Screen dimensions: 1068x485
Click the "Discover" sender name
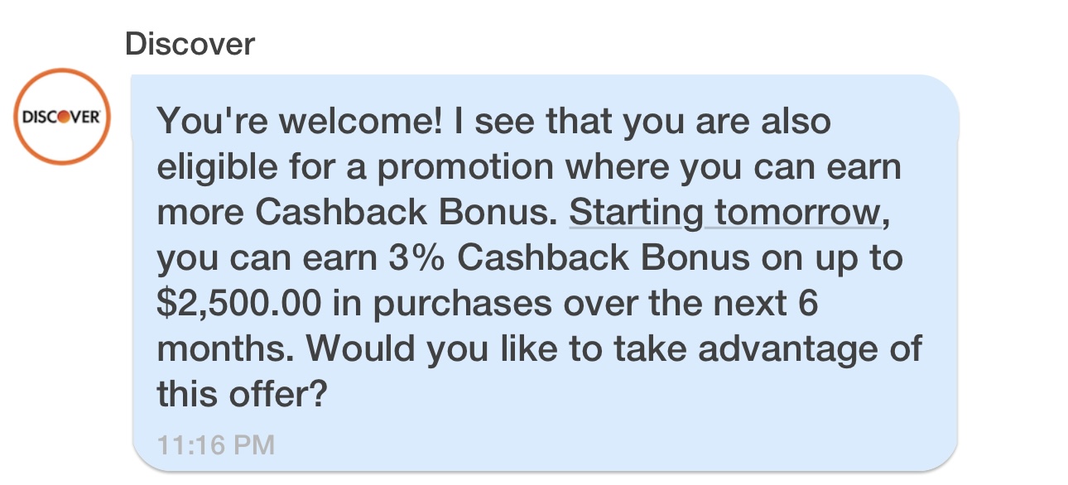[x=190, y=43]
